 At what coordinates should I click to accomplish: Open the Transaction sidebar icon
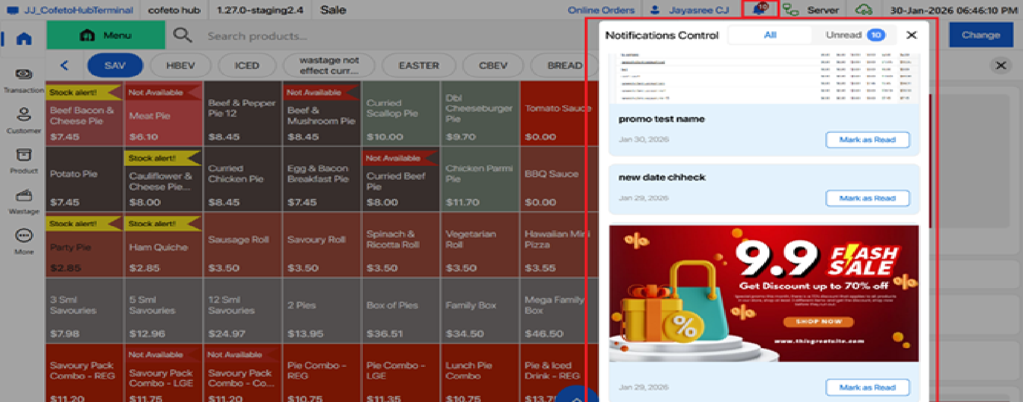click(24, 75)
